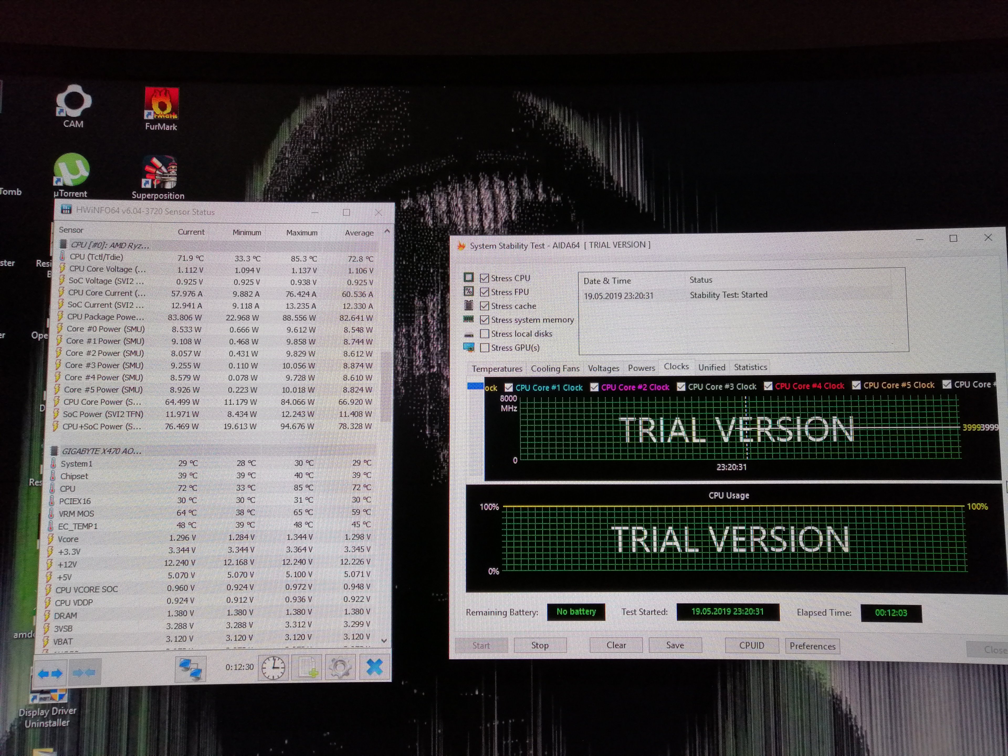Close sensors with HWiNFO blue X icon
This screenshot has height=756, width=1008.
point(375,667)
